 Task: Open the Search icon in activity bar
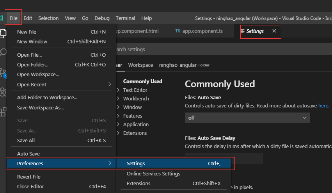click(x=3, y=52)
